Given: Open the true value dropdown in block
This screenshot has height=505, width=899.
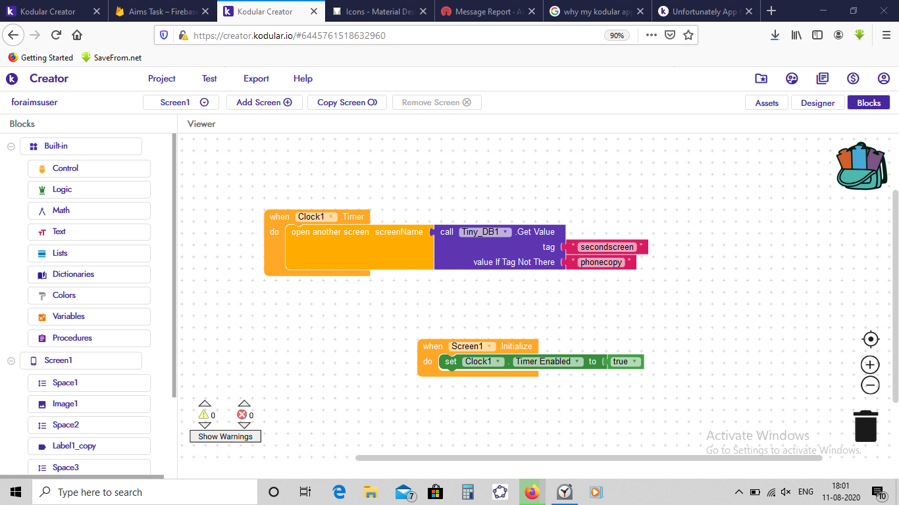Looking at the screenshot, I should point(625,362).
